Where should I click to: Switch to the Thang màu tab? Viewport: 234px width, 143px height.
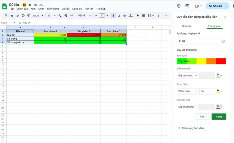point(215,26)
